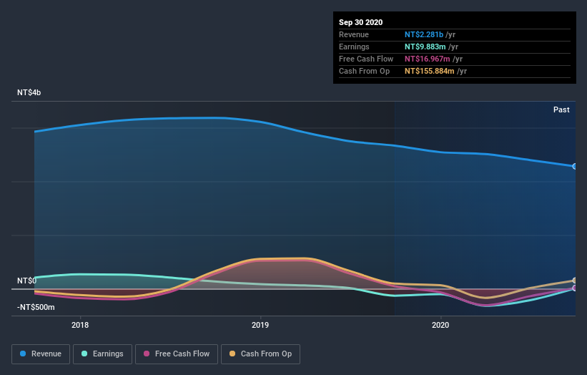Click the Revenue line end marker
This screenshot has height=375, width=587.
575,166
